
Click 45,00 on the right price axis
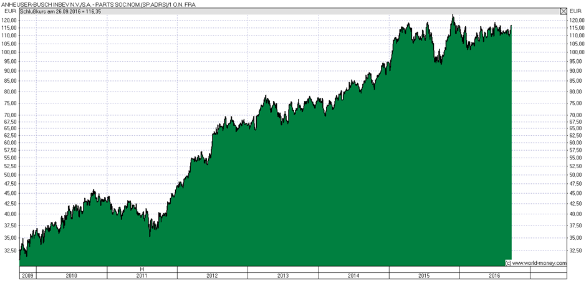(575, 193)
